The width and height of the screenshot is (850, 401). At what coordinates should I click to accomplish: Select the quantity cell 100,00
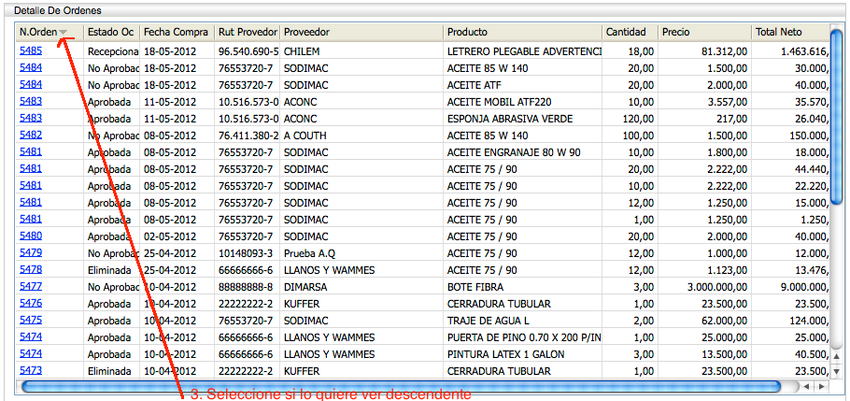630,136
